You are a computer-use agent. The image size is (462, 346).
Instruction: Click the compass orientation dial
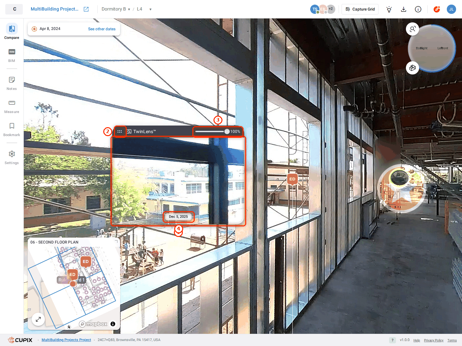pos(432,48)
